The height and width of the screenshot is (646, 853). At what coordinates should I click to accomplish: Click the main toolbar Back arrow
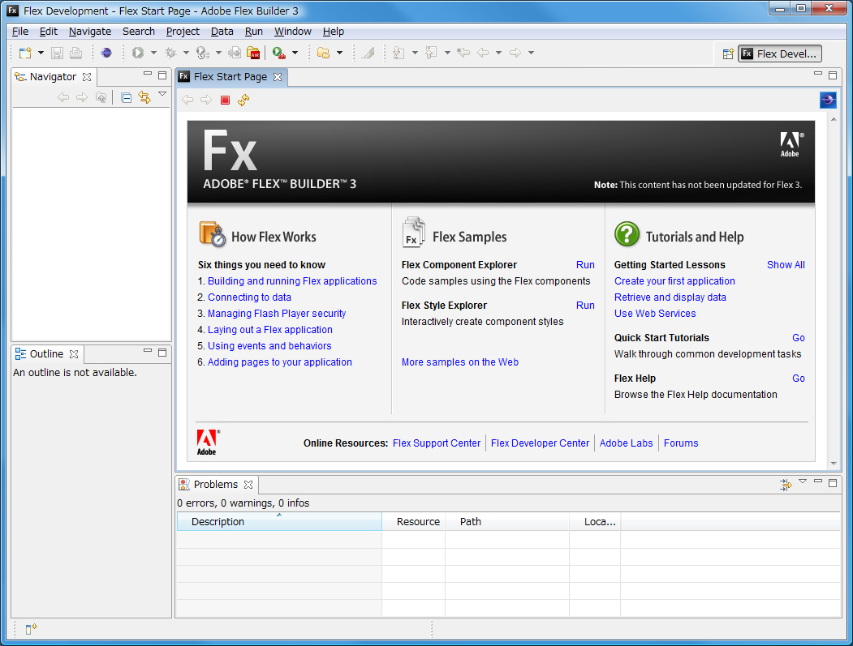point(483,53)
